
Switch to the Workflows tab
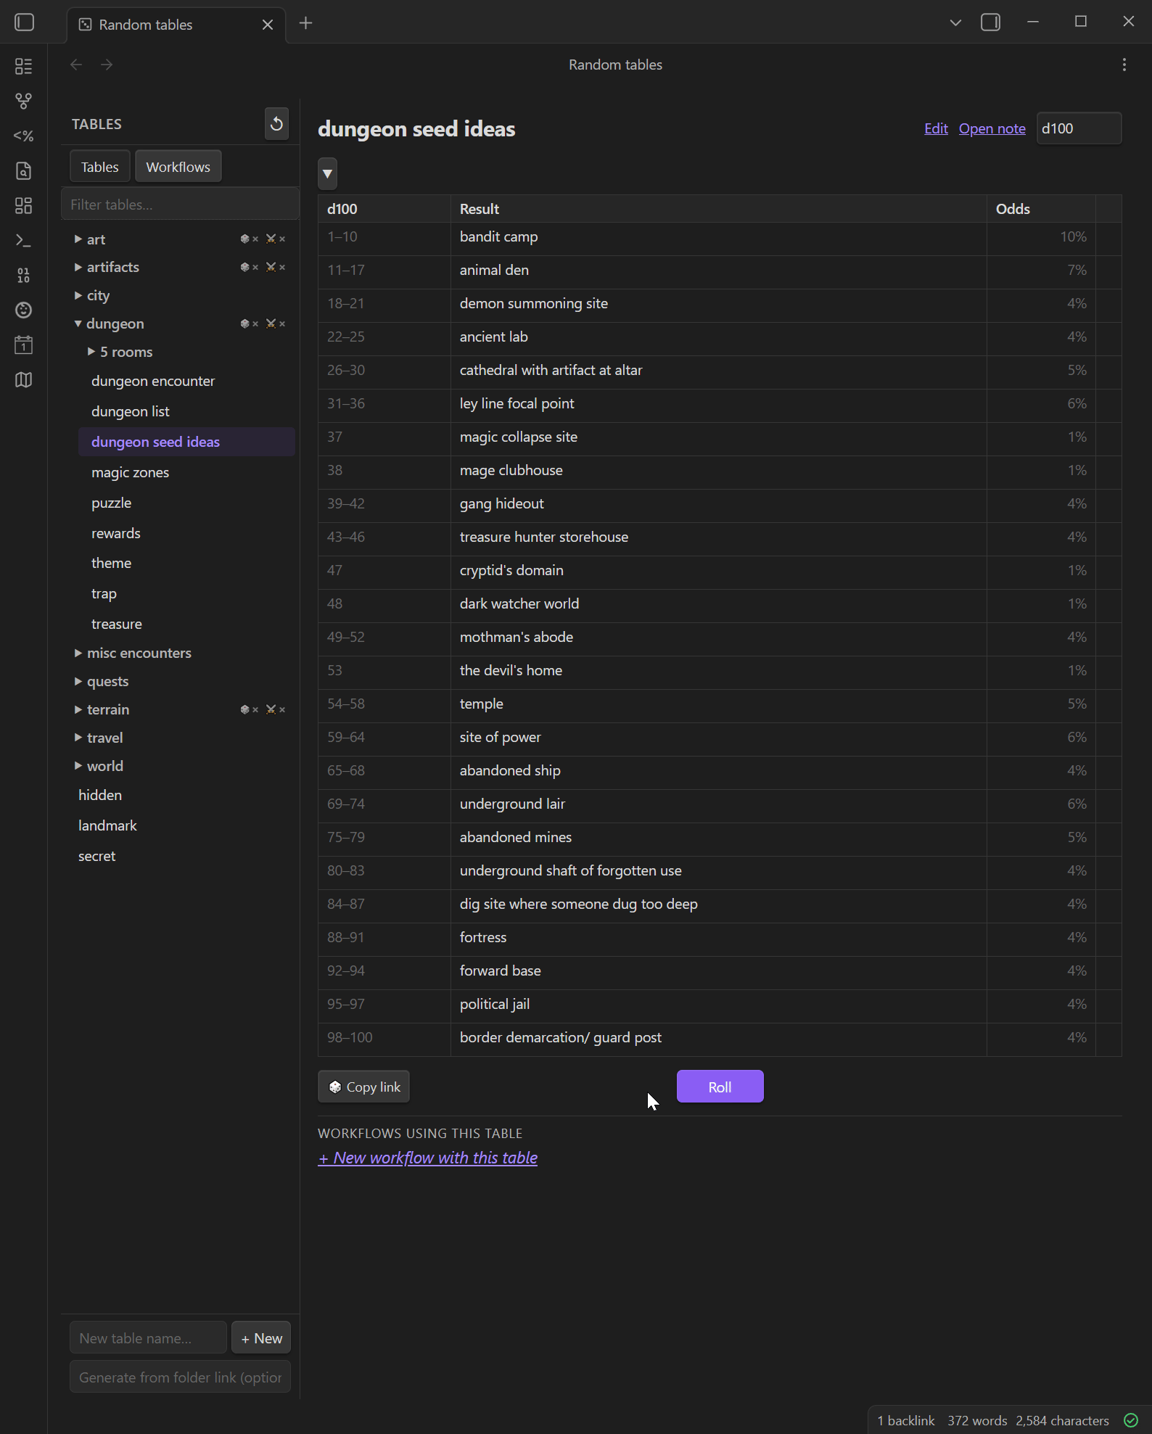coord(178,167)
